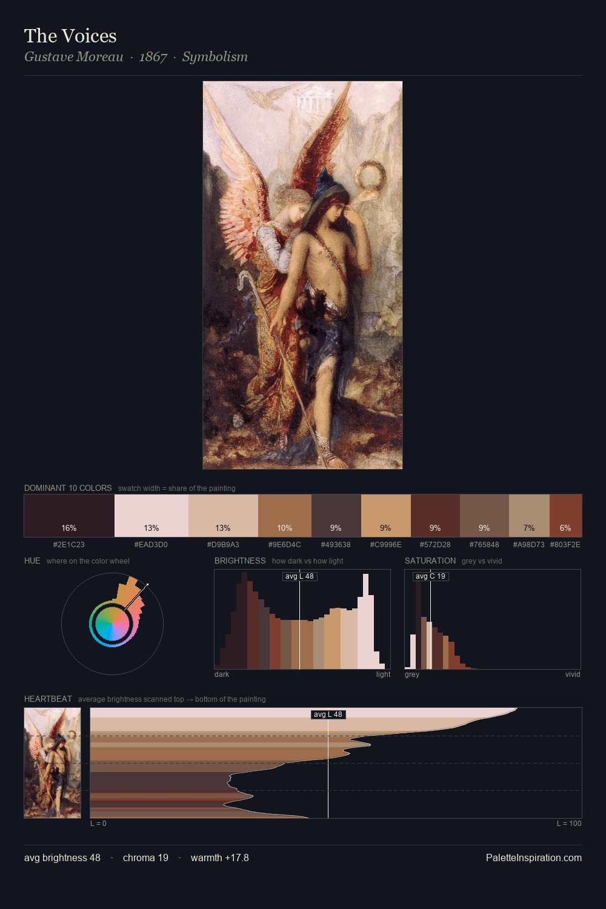Click the avg C 19 label in Saturation chart
The image size is (606, 909).
tap(430, 576)
